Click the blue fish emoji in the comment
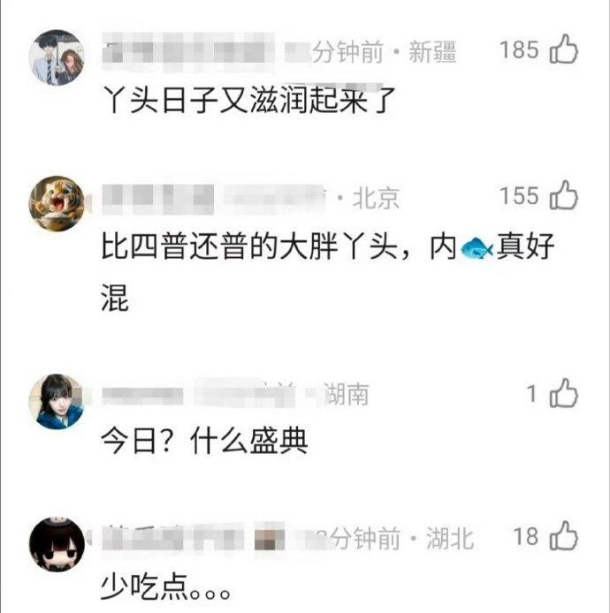The image size is (610, 613). pos(477,248)
